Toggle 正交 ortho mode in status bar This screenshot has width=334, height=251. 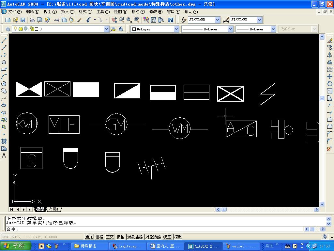click(110, 237)
